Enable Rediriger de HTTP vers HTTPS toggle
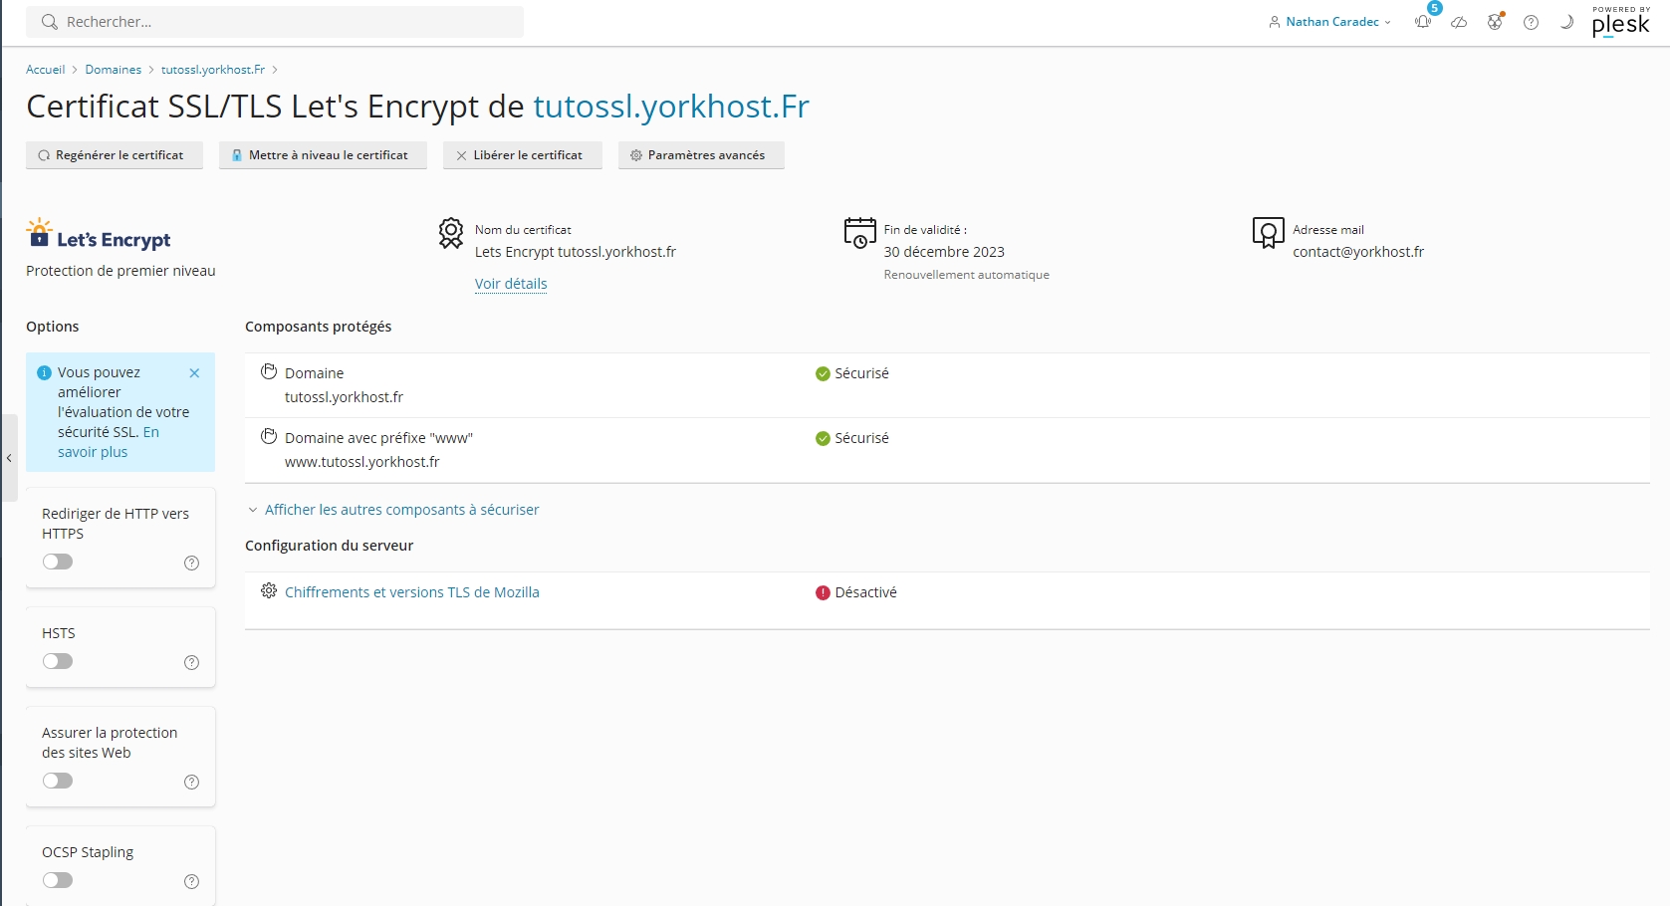Image resolution: width=1670 pixels, height=906 pixels. (58, 562)
